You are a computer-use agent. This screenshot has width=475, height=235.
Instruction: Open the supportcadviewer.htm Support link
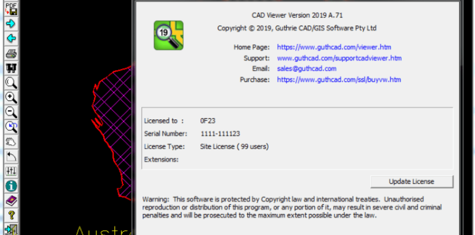[339, 58]
